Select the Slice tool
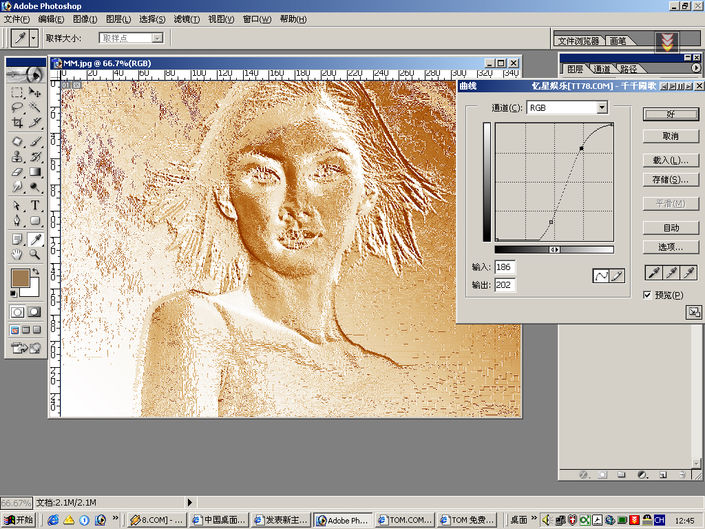705x529 pixels. pos(34,123)
